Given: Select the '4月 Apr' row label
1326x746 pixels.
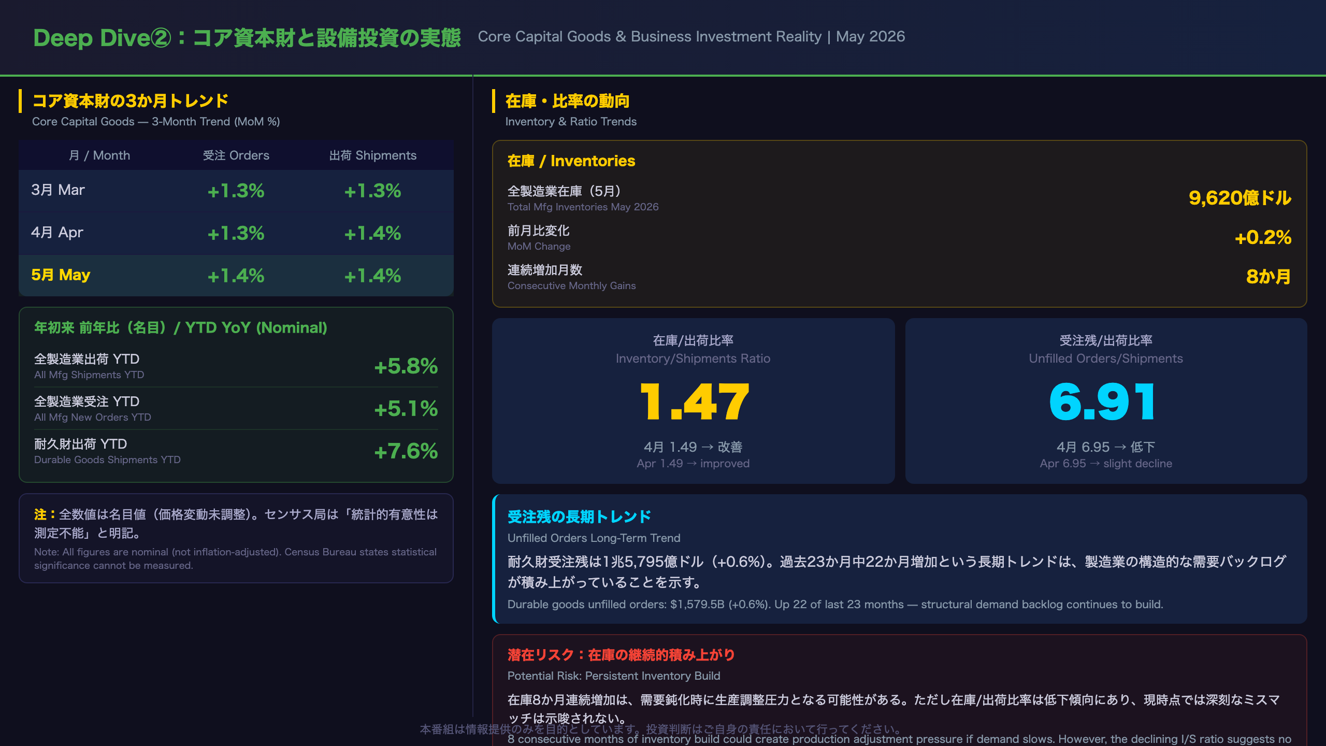Looking at the screenshot, I should click(57, 232).
